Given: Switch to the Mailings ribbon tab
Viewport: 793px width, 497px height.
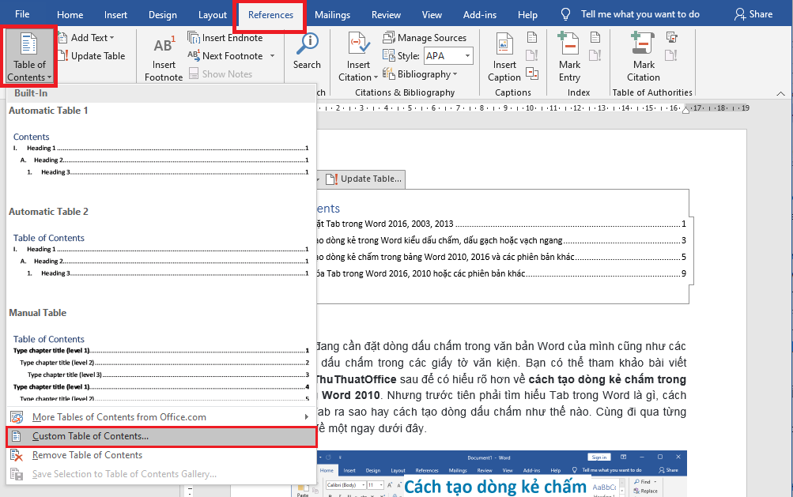Looking at the screenshot, I should point(332,13).
